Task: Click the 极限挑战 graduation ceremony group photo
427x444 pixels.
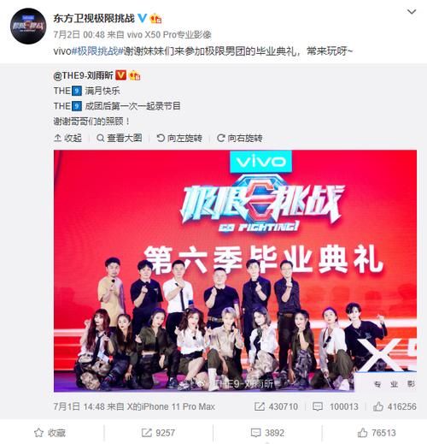Action: pos(235,270)
